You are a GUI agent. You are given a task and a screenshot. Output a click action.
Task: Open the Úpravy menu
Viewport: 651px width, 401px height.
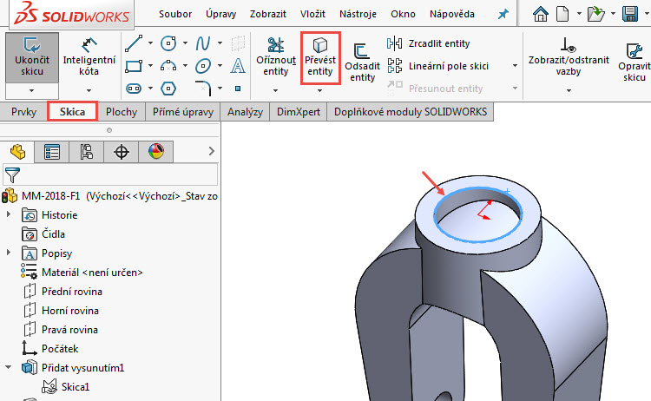(220, 14)
